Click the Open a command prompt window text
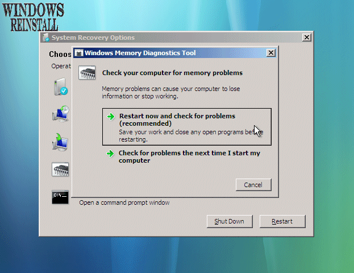The height and width of the screenshot is (273, 354). [x=124, y=202]
